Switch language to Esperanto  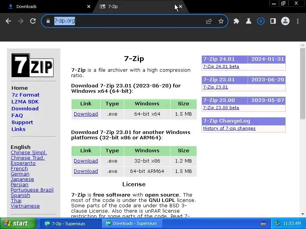point(23,163)
